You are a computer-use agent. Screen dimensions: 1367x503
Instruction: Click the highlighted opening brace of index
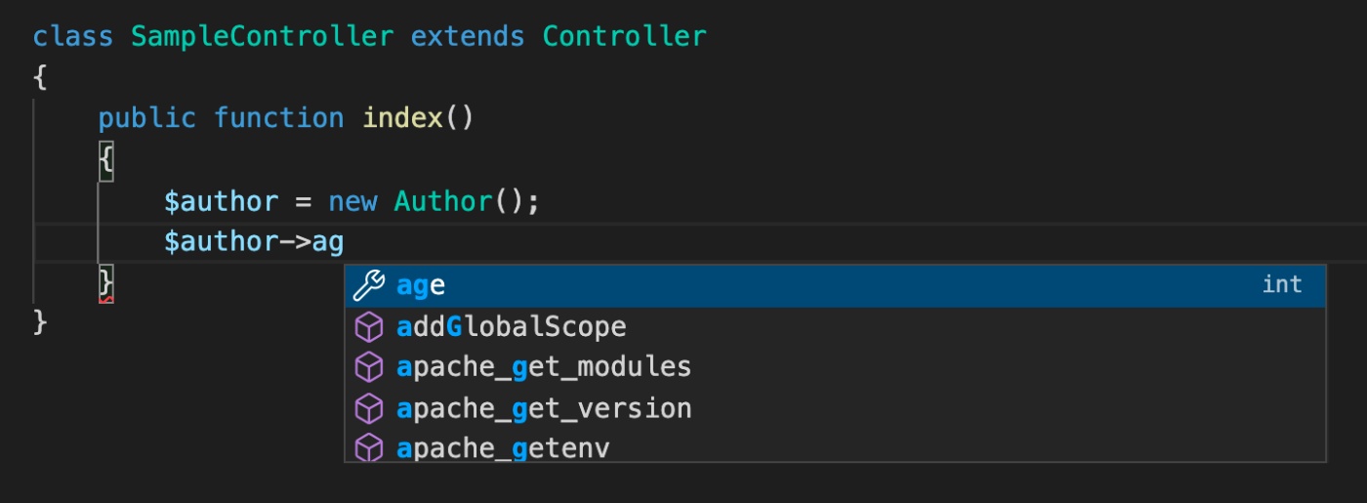(106, 160)
